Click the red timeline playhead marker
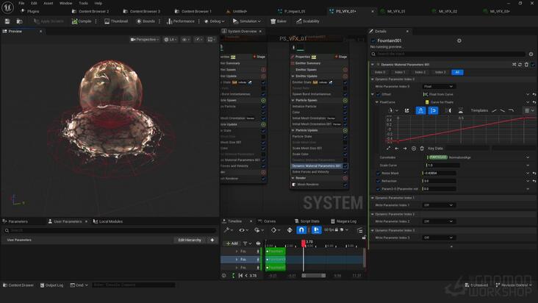Image resolution: width=538 pixels, height=303 pixels. pos(304,243)
